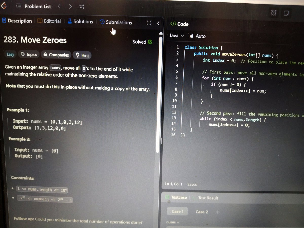Click the Solved status checkmark

(x=150, y=42)
